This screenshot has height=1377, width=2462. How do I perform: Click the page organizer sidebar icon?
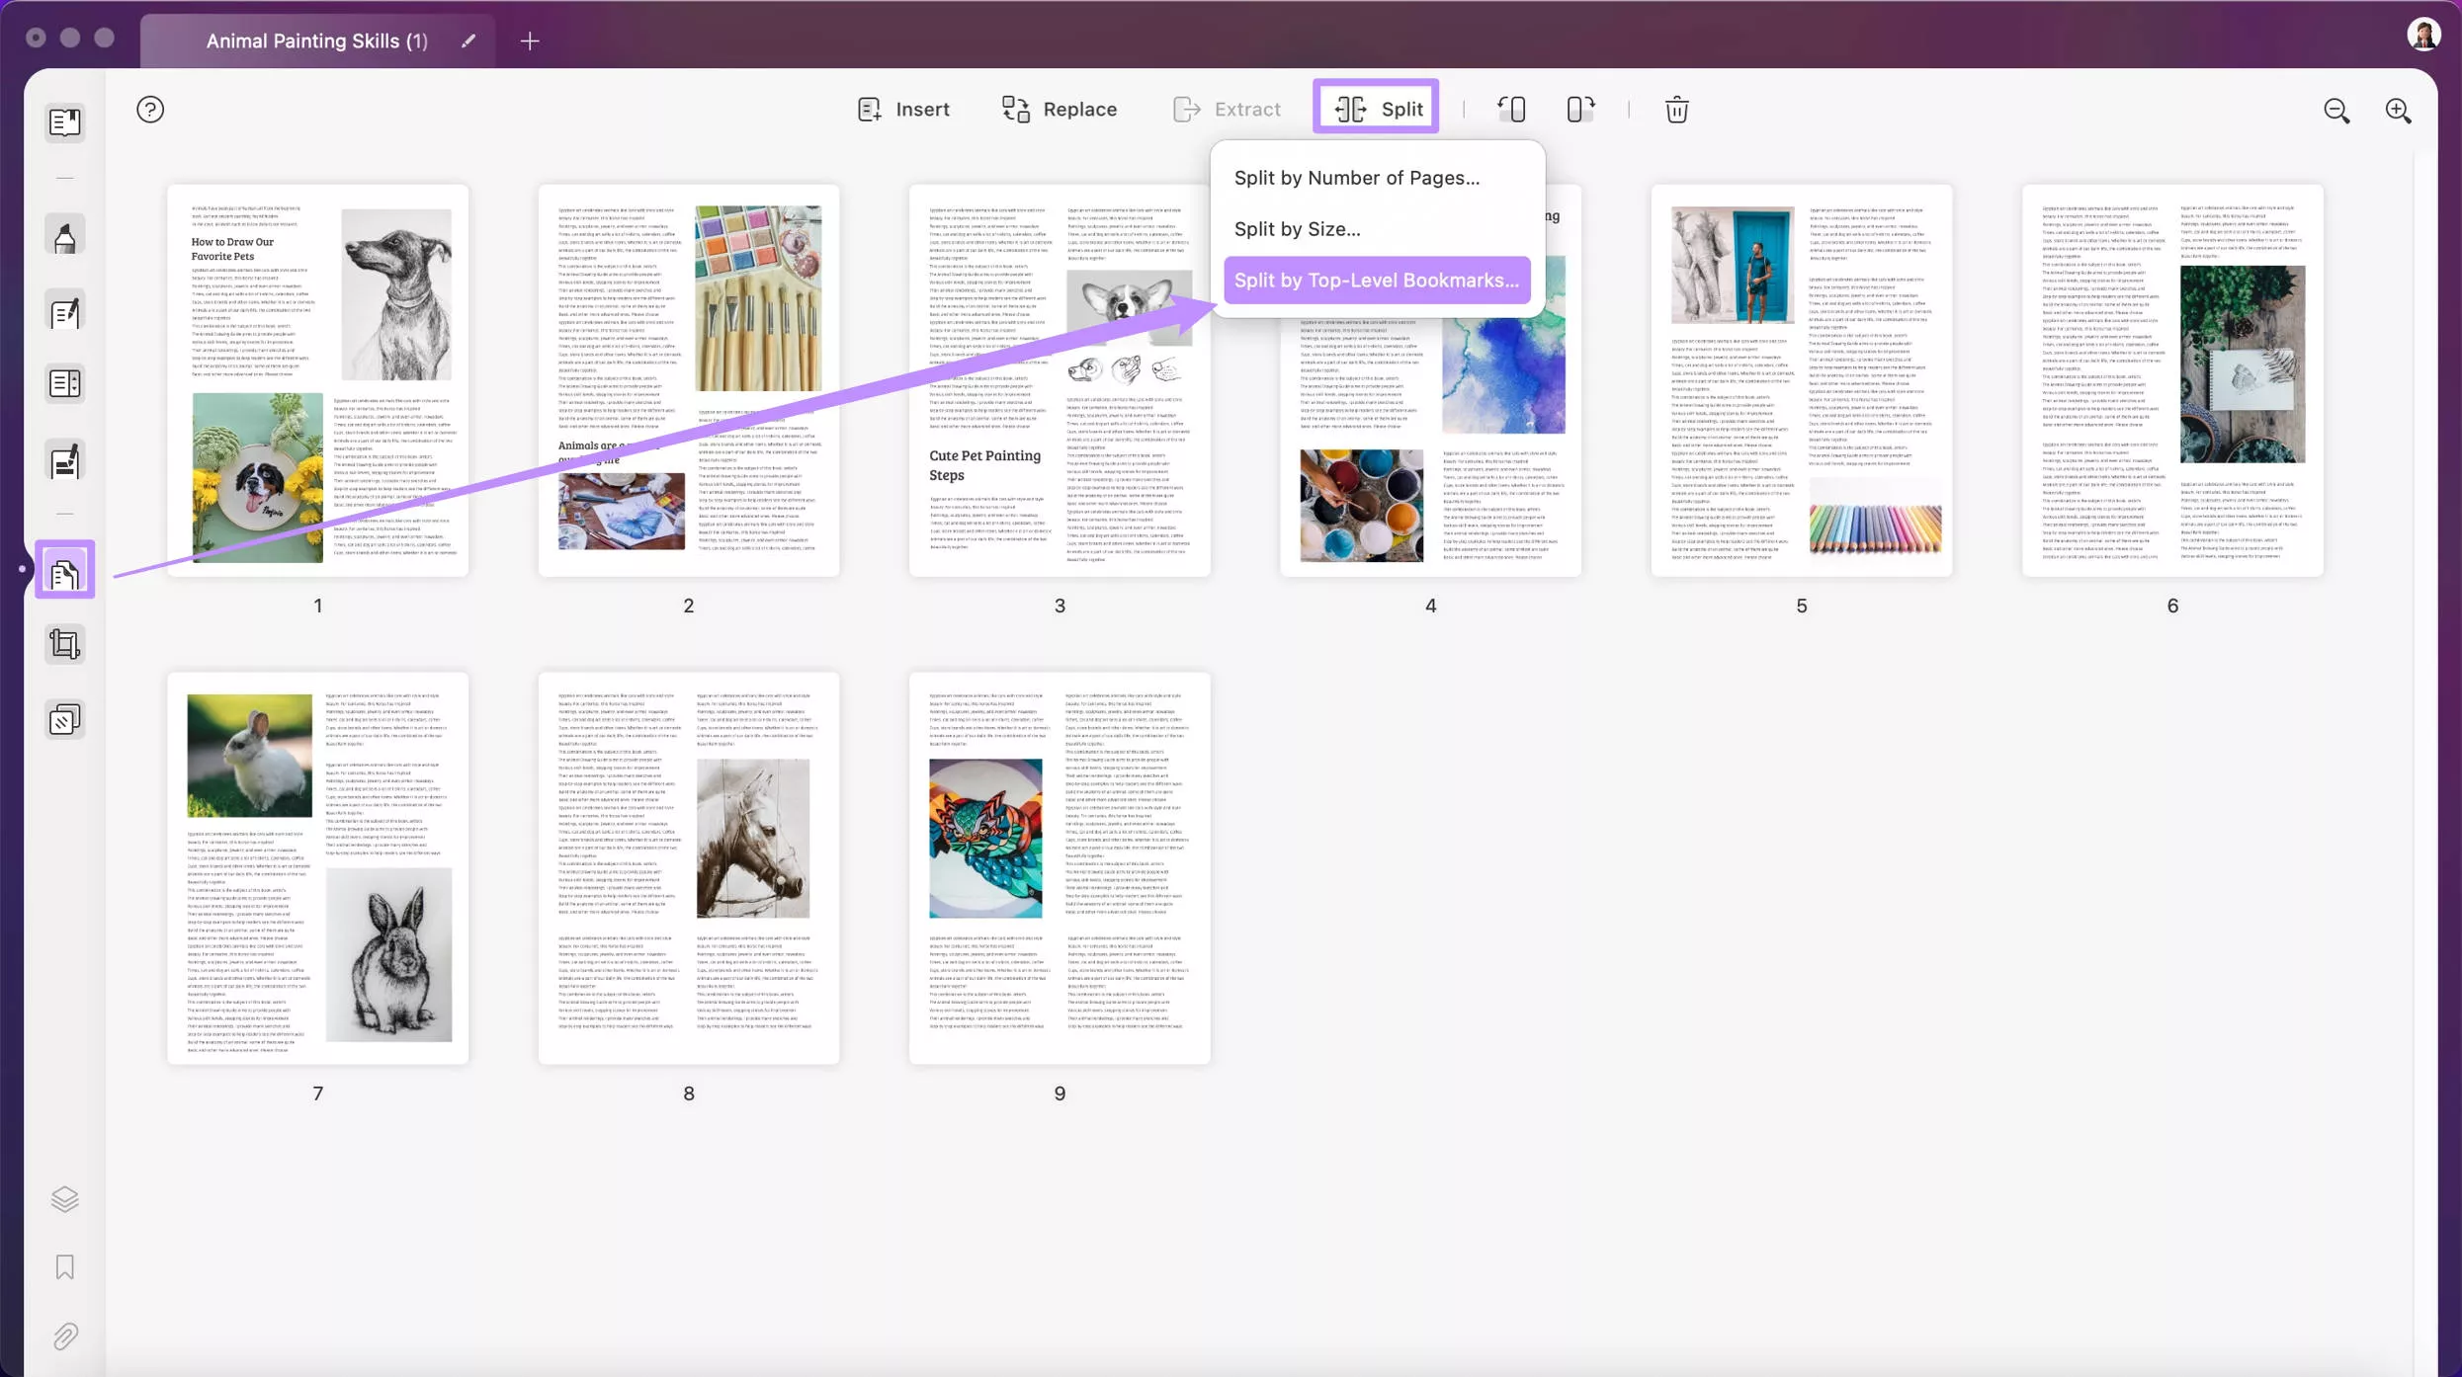tap(64, 571)
